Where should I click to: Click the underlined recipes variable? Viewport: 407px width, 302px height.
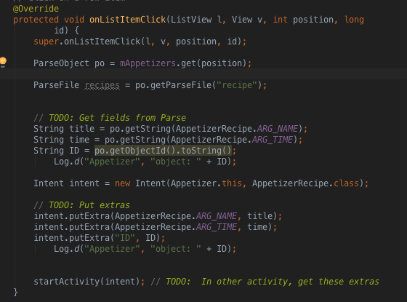102,85
